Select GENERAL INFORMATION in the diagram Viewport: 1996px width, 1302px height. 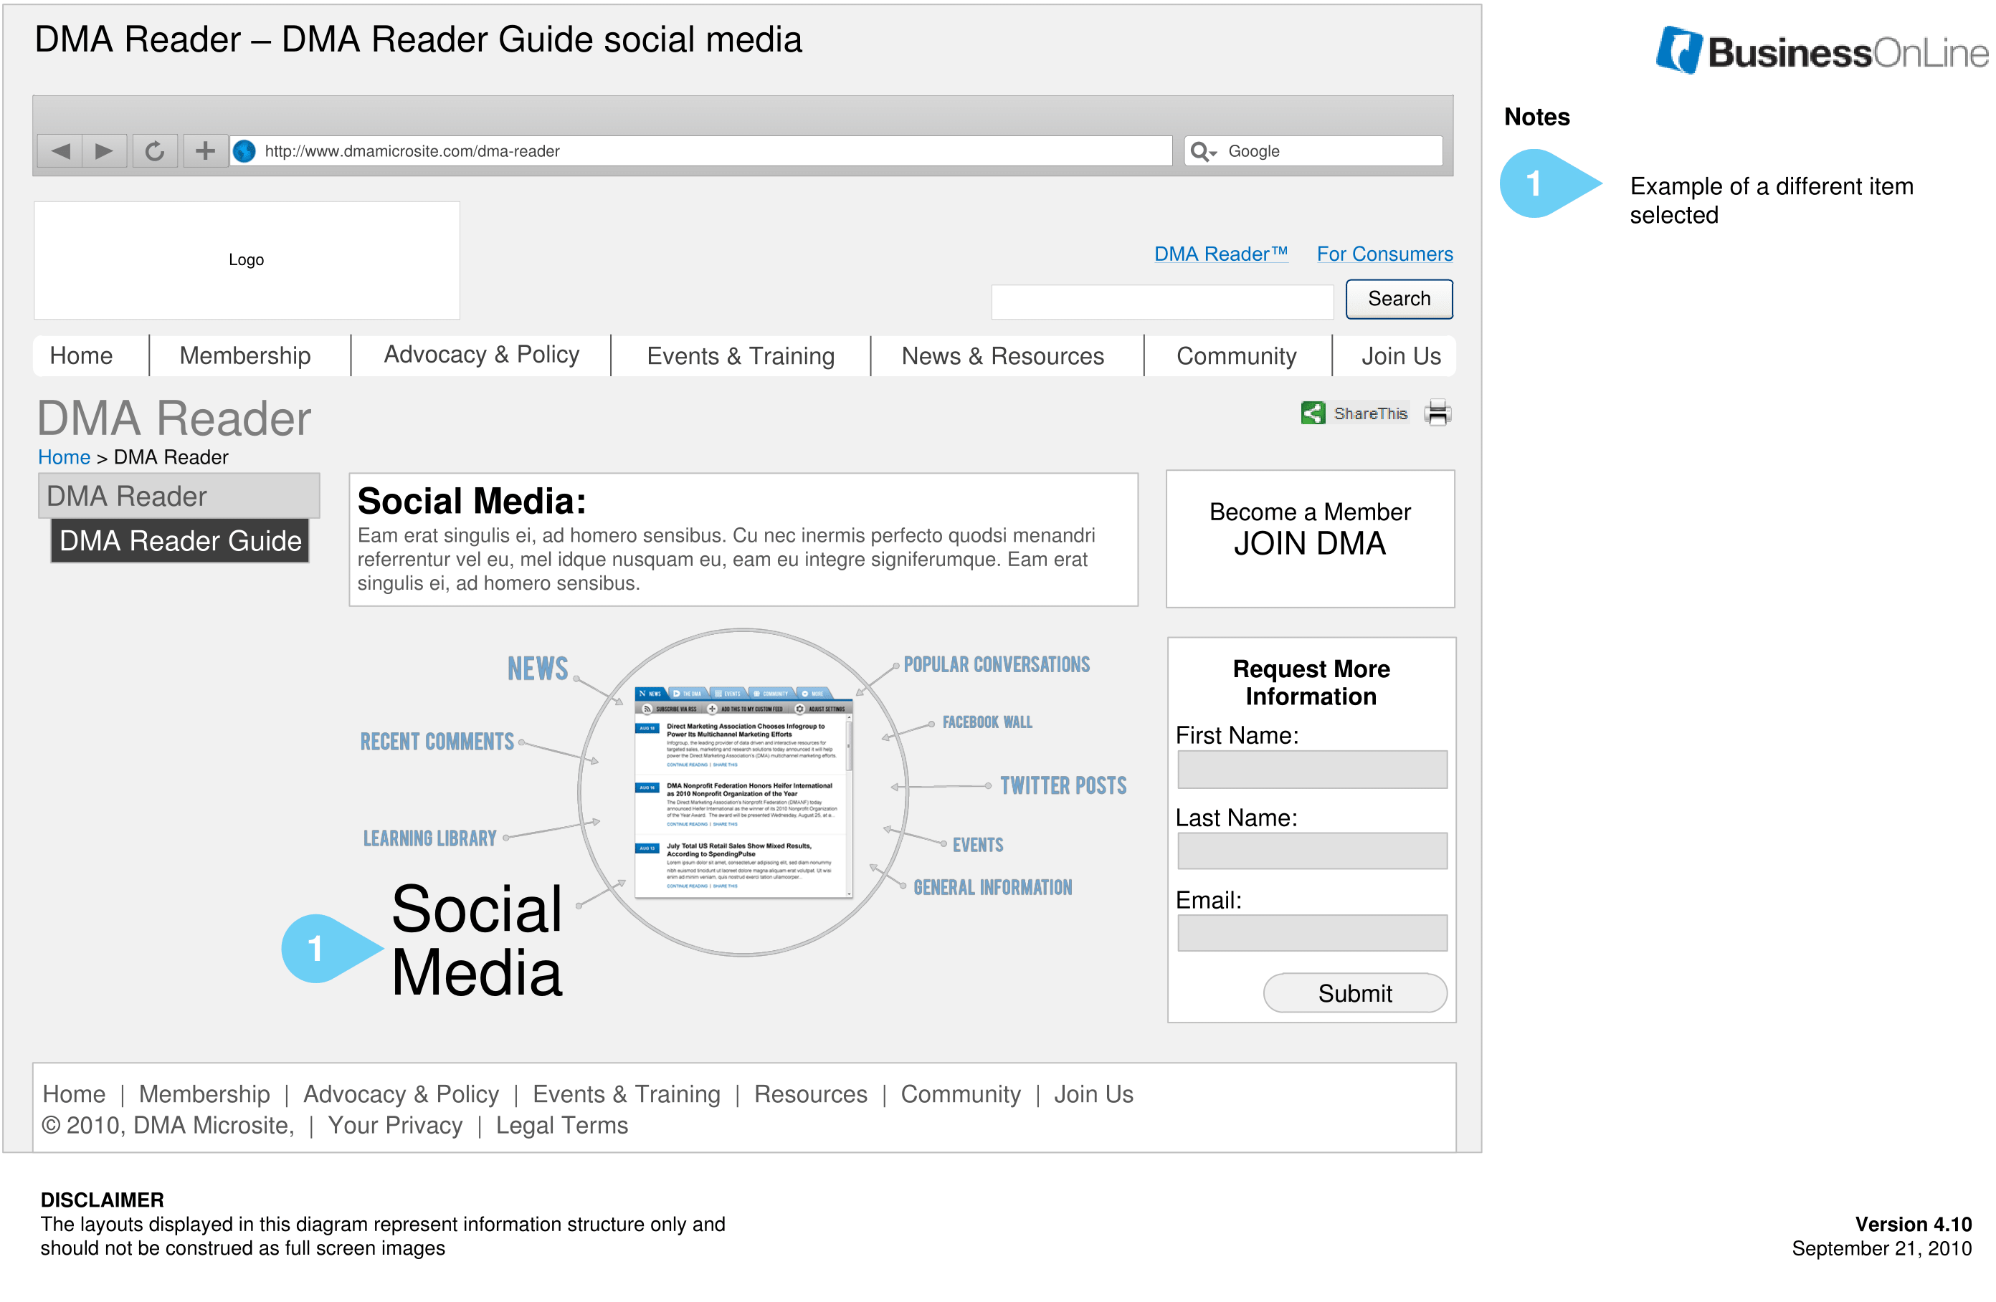pos(992,887)
